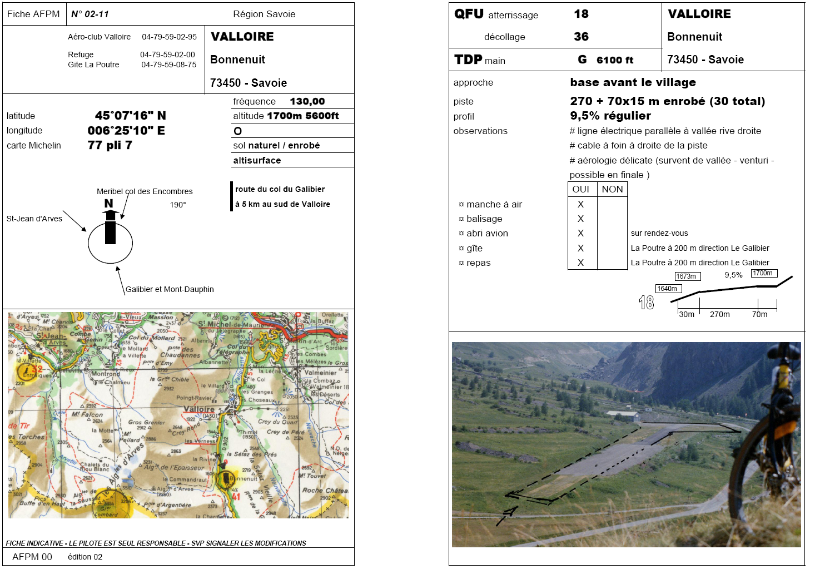Image resolution: width=815 pixels, height=574 pixels.
Task: Click the Michelin map thumbnail
Action: coord(178,415)
